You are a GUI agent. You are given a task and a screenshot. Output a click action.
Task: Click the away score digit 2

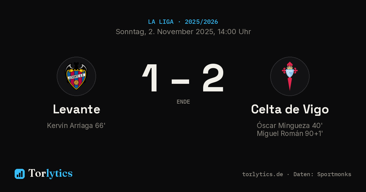click(x=213, y=78)
